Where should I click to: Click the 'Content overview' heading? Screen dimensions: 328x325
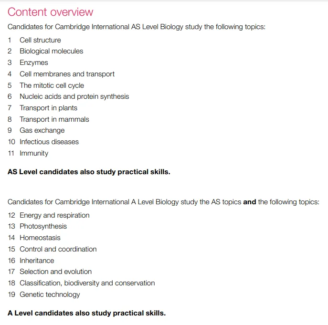click(51, 12)
